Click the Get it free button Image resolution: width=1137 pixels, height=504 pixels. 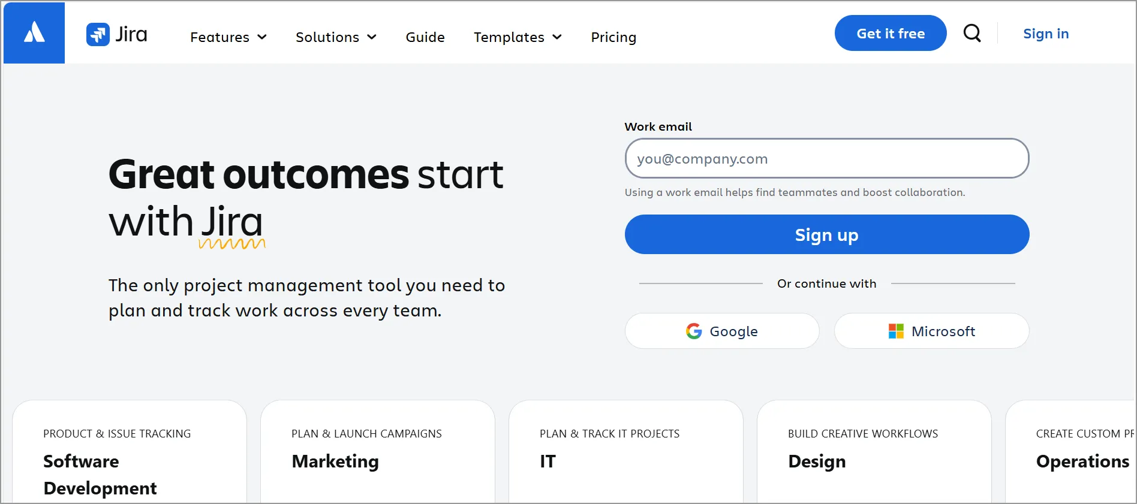click(x=890, y=33)
